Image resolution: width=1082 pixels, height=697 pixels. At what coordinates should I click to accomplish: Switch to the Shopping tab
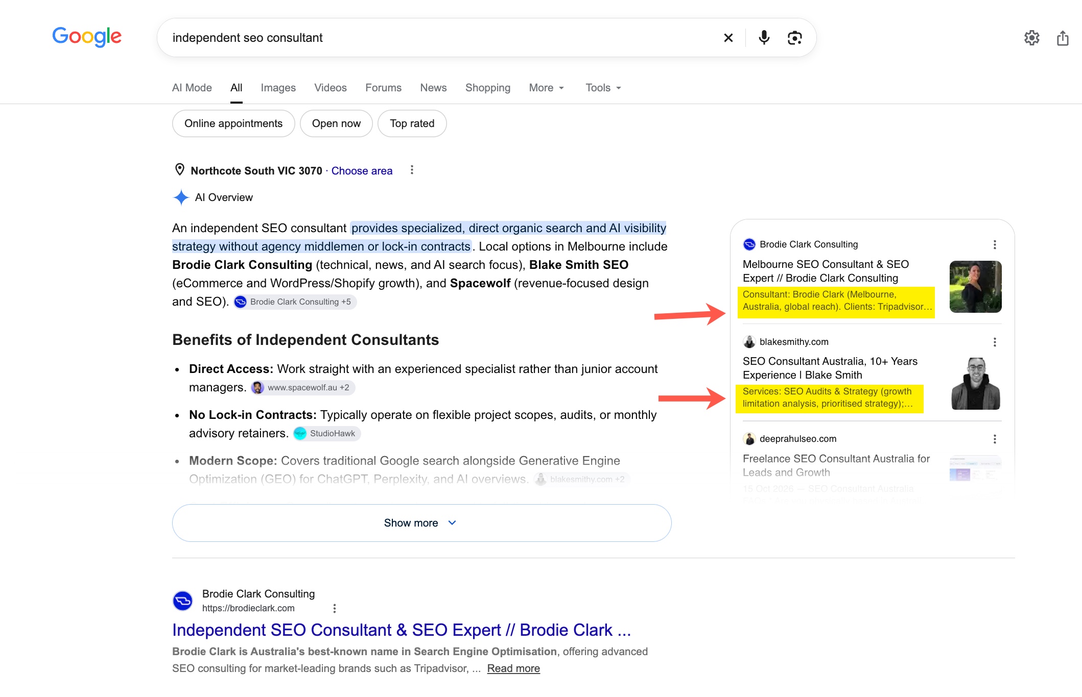[488, 88]
